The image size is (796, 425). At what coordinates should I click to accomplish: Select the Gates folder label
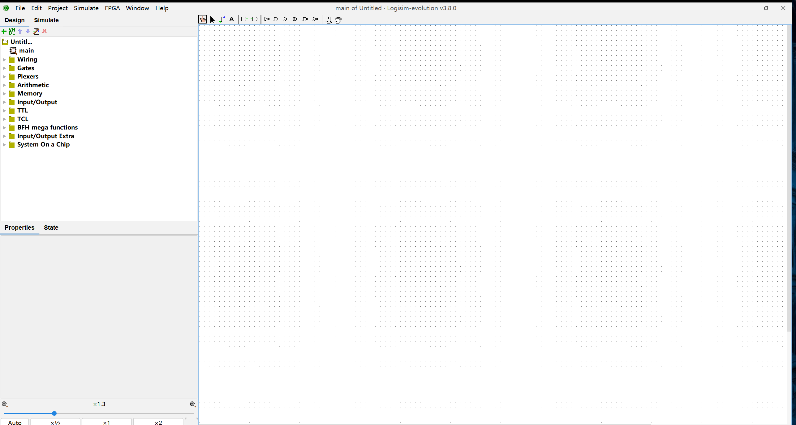pyautogui.click(x=26, y=68)
